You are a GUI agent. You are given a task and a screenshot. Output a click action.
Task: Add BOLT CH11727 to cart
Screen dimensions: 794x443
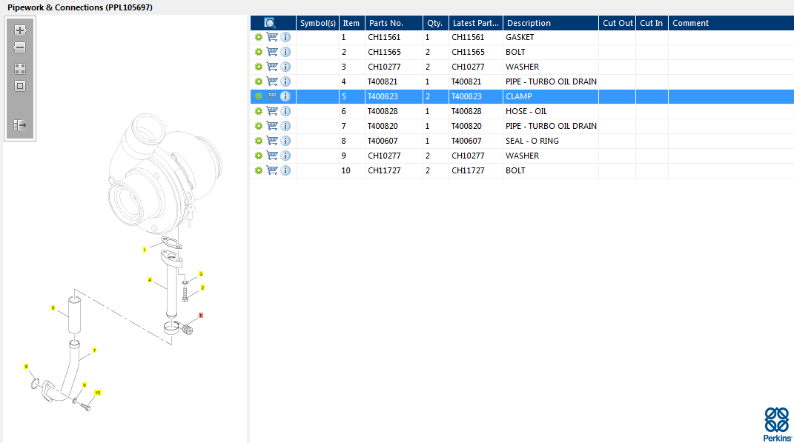(x=272, y=170)
